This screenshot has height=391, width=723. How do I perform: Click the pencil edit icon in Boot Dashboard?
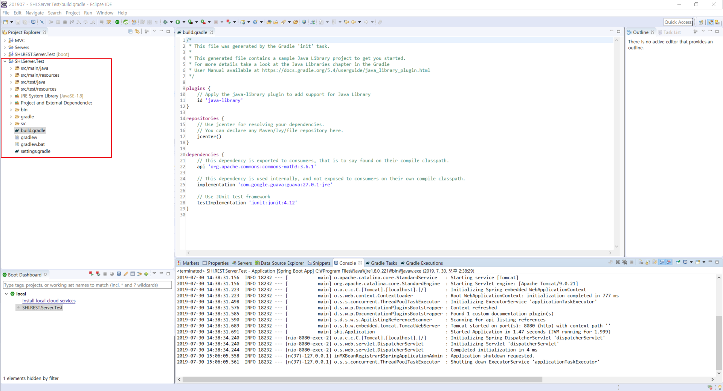(x=126, y=274)
